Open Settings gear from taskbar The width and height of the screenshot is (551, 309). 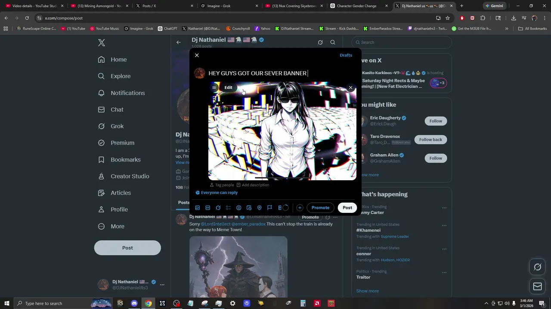click(233, 303)
